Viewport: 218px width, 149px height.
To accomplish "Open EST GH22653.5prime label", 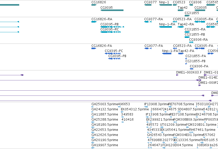I will click(x=105, y=130).
